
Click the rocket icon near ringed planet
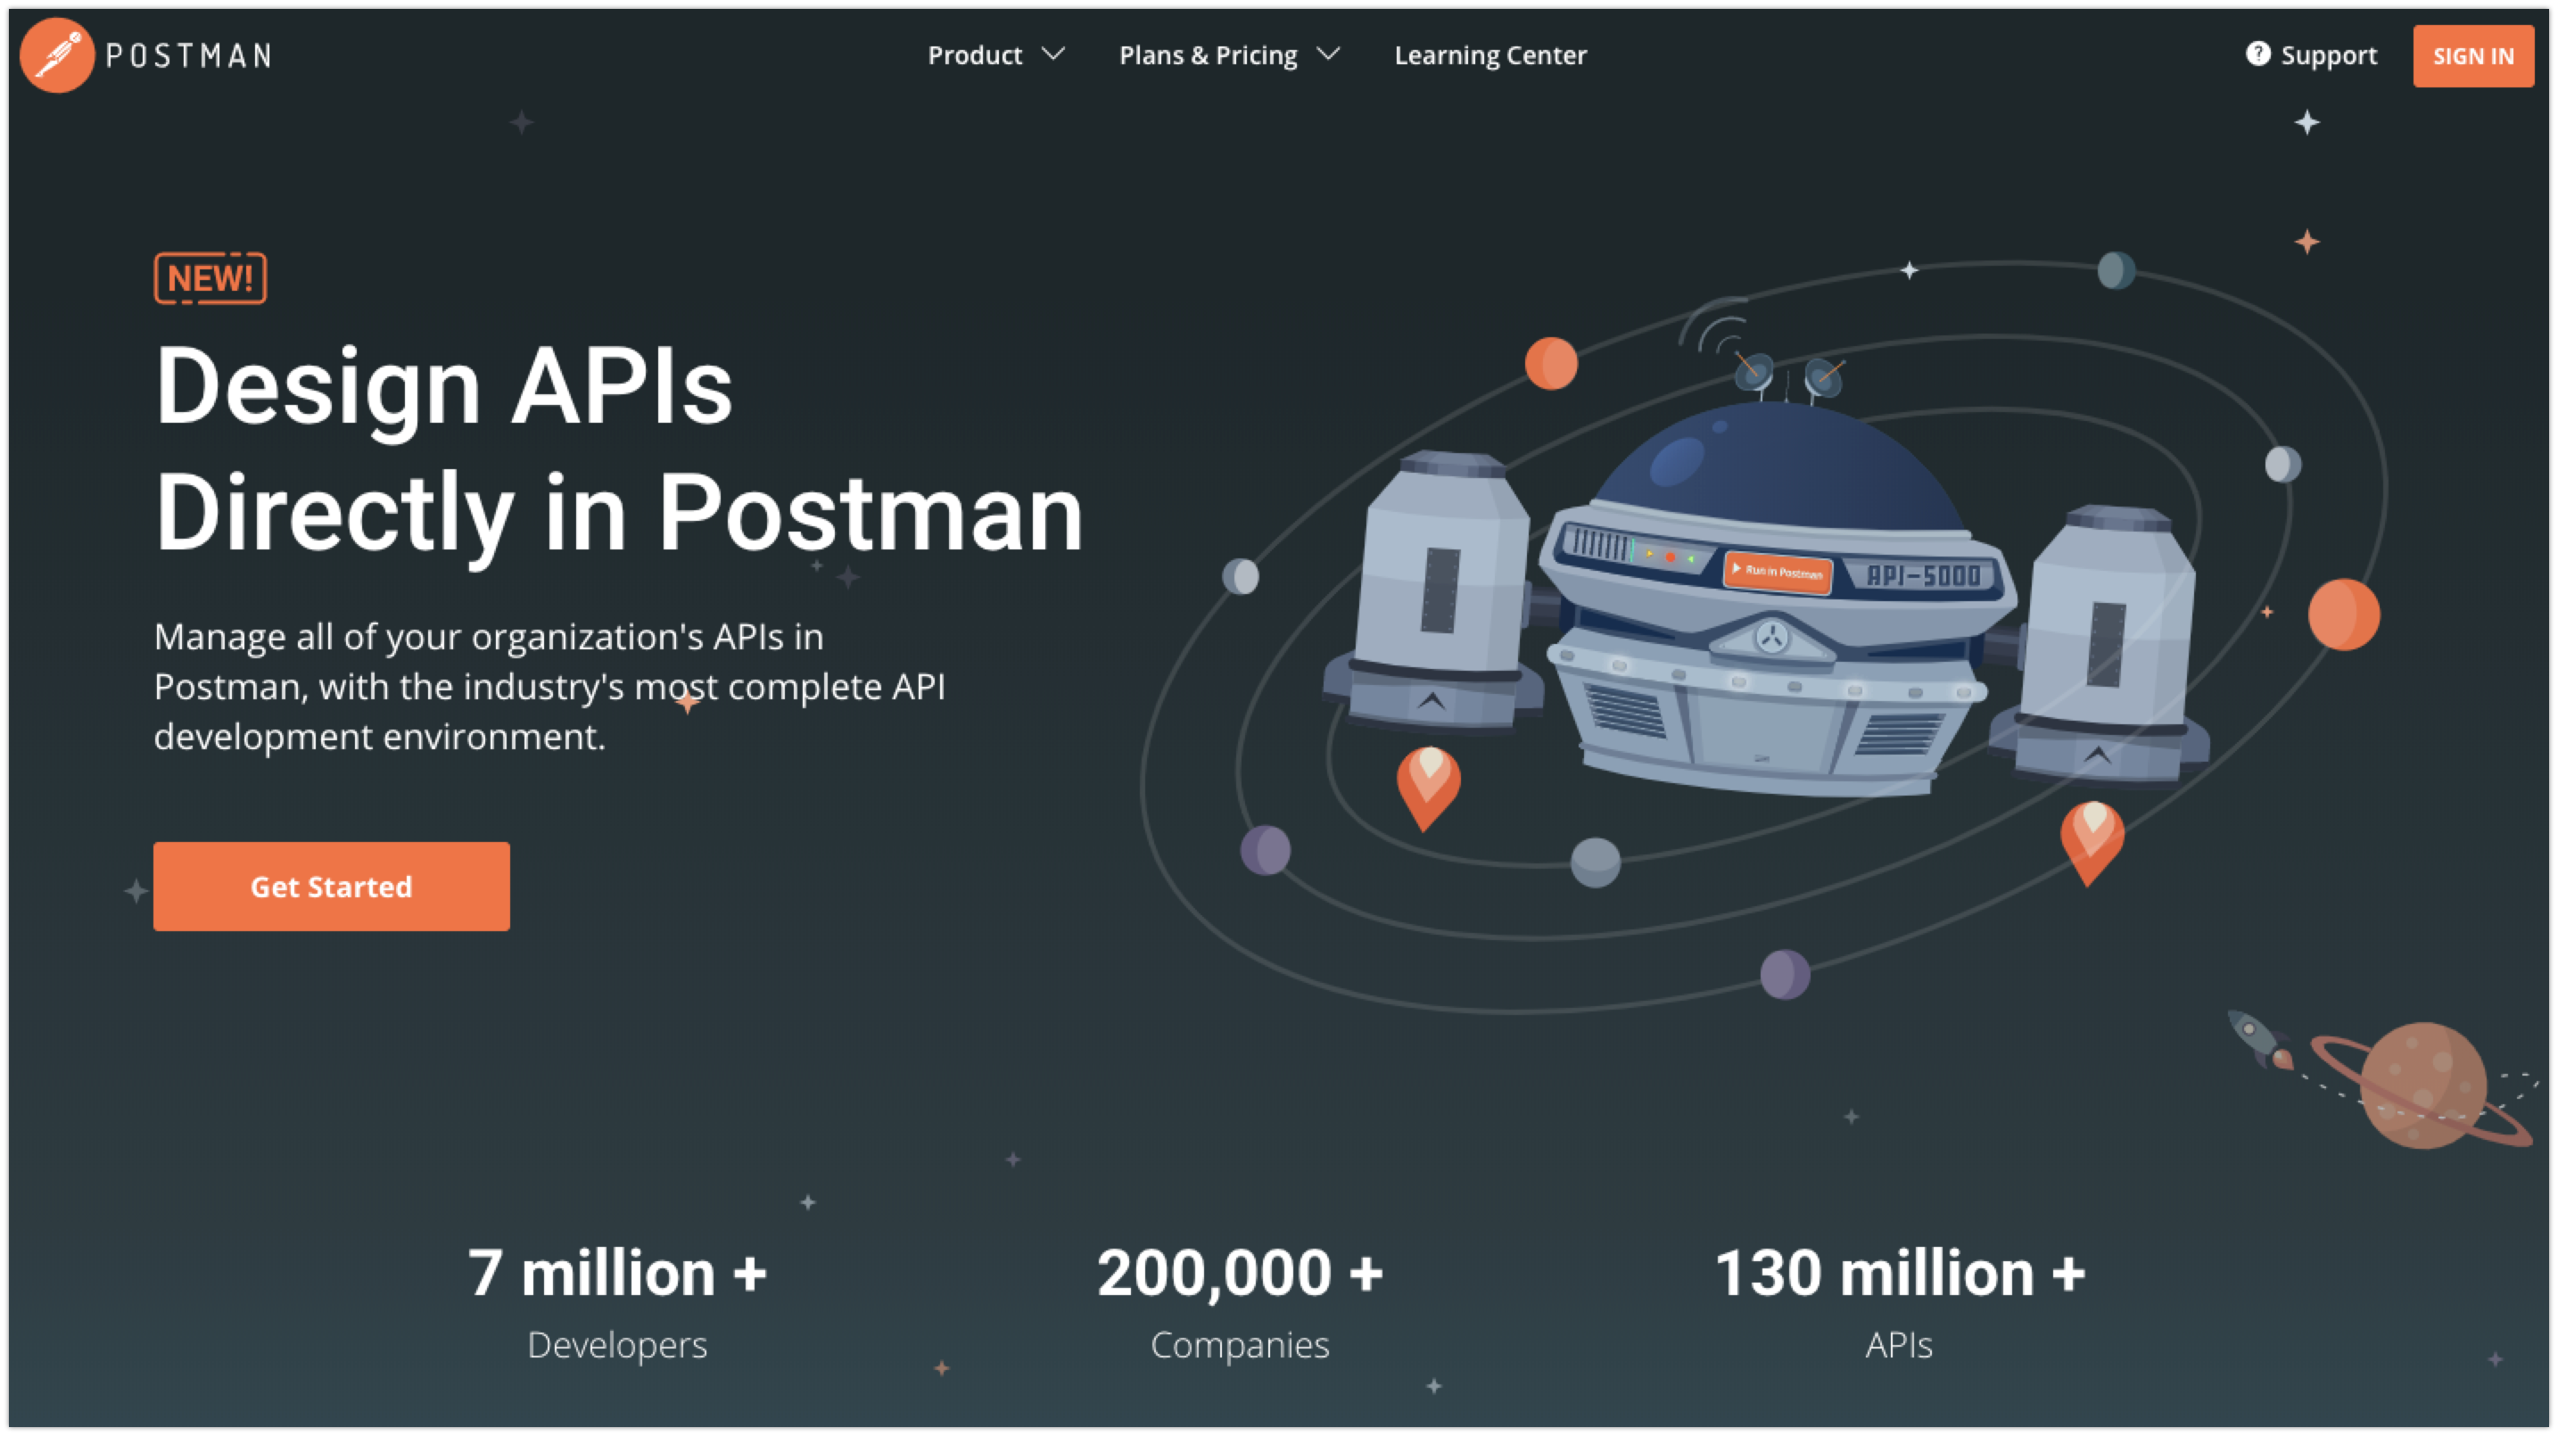tap(2261, 1040)
